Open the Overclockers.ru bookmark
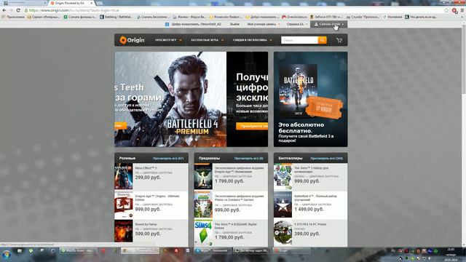 295,17
